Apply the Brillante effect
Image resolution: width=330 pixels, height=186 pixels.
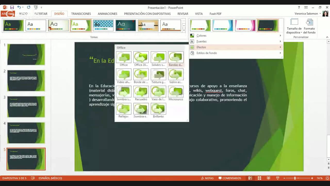click(x=158, y=111)
